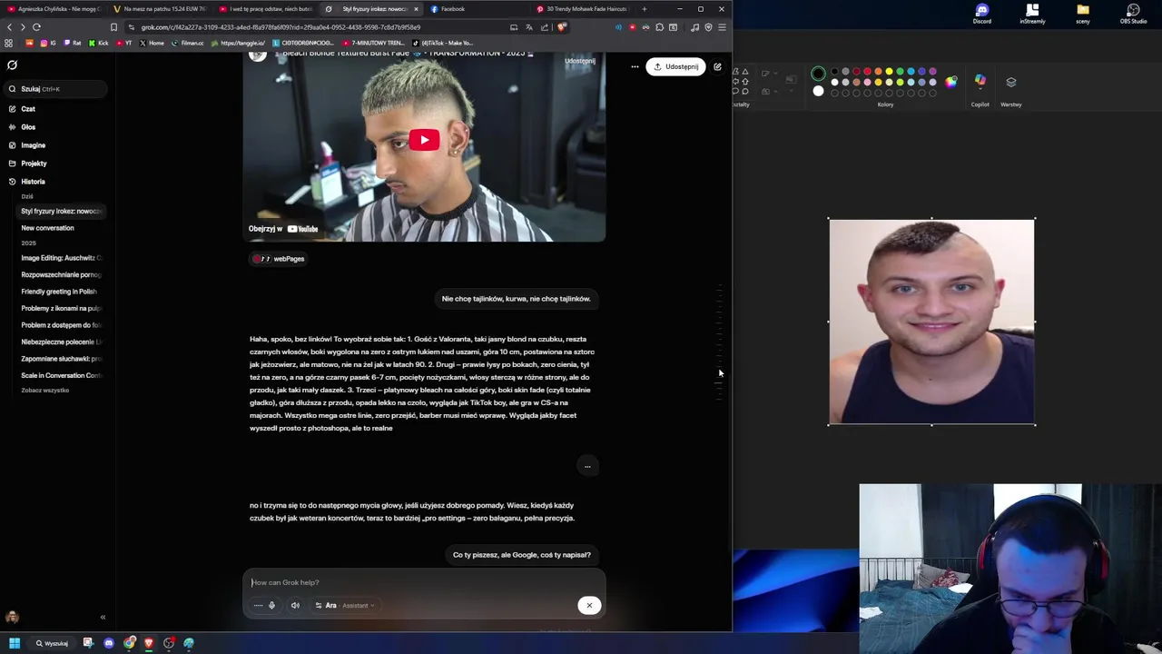The height and width of the screenshot is (654, 1162).
Task: Switch to 'Na mesz na patchu 15.24' tab
Action: tap(162, 9)
